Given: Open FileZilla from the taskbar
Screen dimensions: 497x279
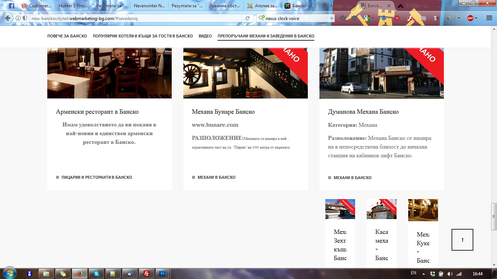Looking at the screenshot, I should tap(147, 274).
